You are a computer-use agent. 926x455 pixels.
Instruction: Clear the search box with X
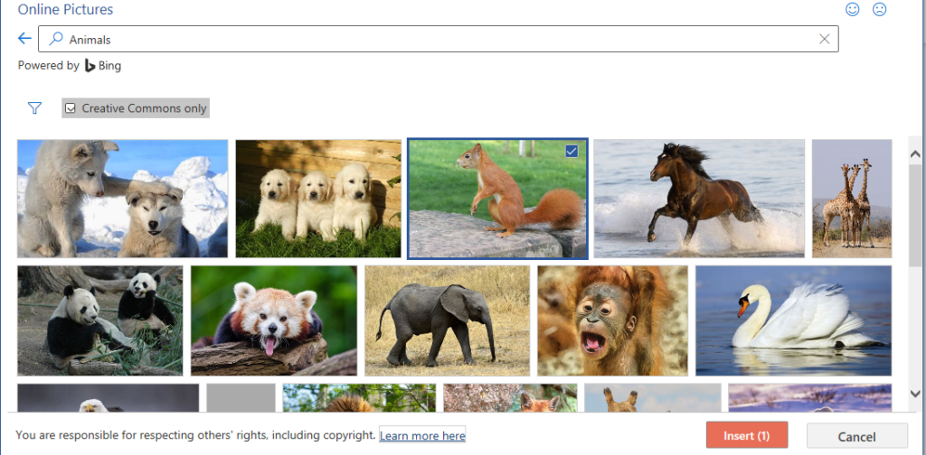coord(825,39)
